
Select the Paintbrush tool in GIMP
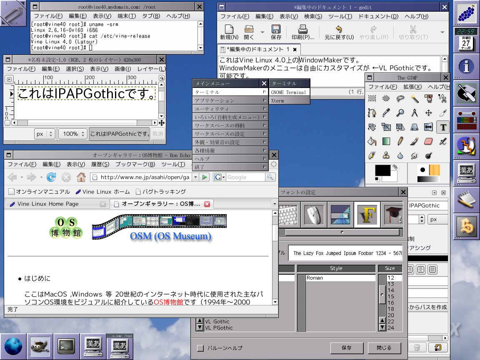[415, 141]
